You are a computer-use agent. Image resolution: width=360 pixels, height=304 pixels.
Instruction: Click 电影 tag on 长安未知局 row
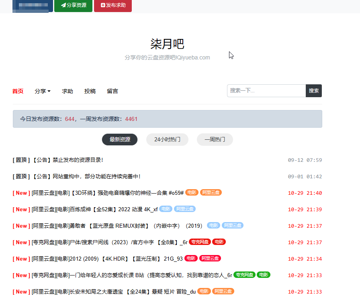(204, 292)
